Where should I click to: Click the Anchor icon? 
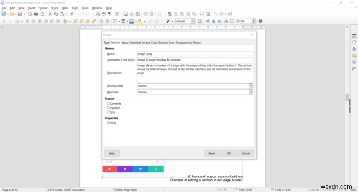pos(17,21)
